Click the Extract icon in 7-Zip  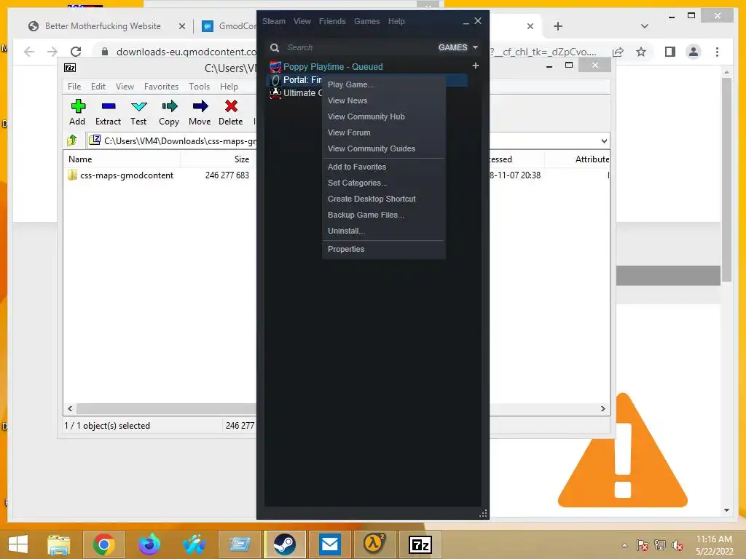pyautogui.click(x=108, y=106)
